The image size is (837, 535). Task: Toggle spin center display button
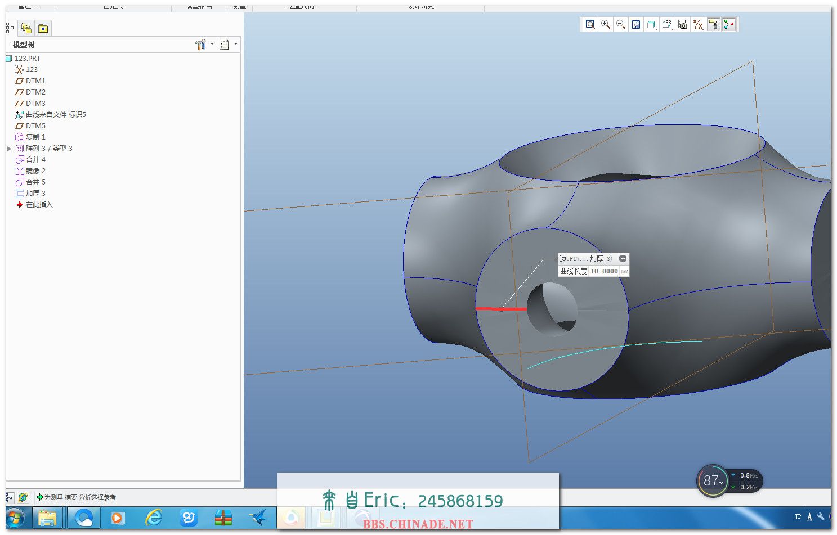point(729,24)
